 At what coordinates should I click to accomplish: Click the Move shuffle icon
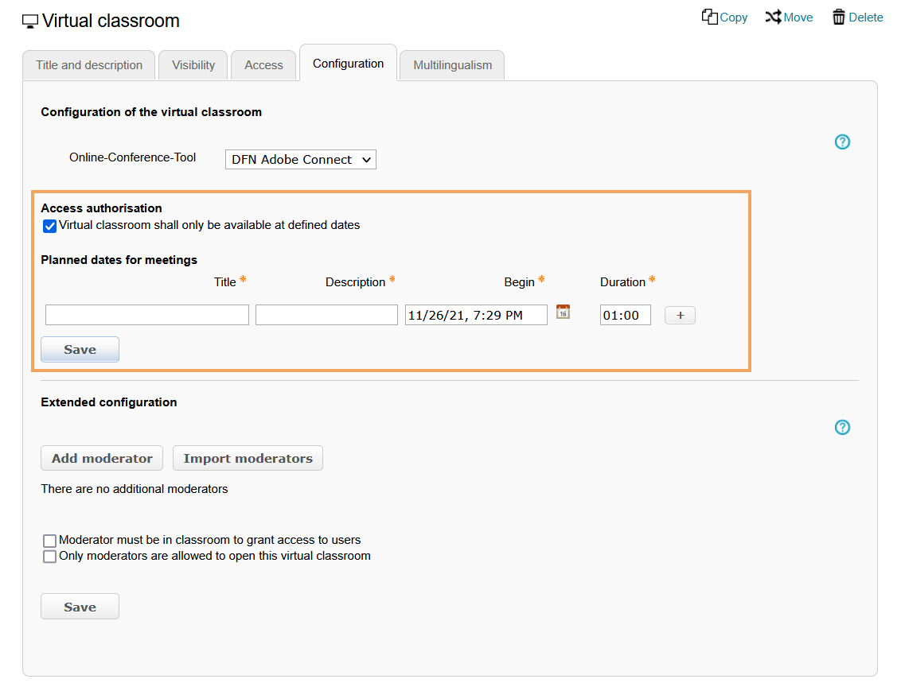(773, 17)
